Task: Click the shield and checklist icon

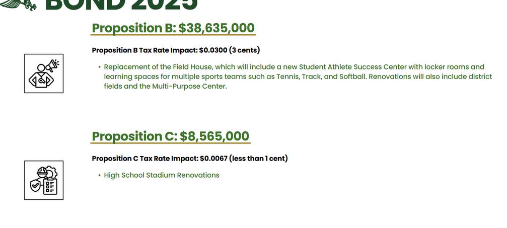Action: [x=44, y=180]
